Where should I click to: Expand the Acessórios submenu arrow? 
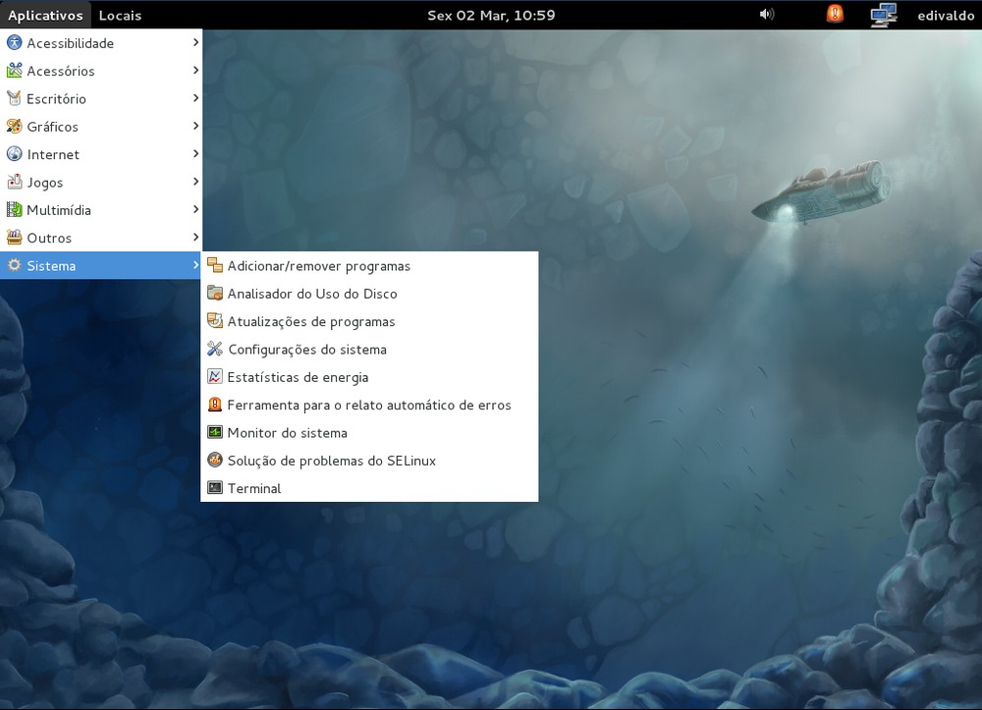point(195,71)
